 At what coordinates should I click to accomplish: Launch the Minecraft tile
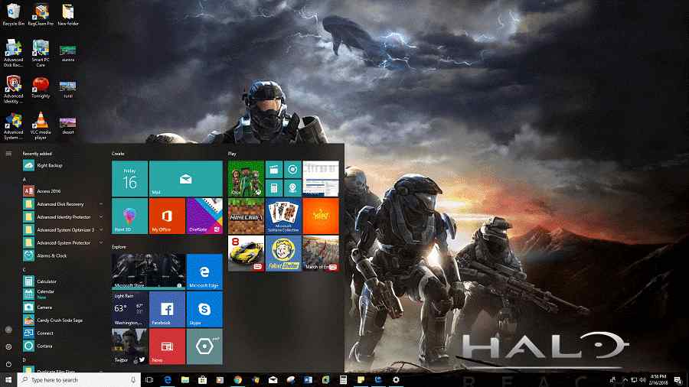246,216
